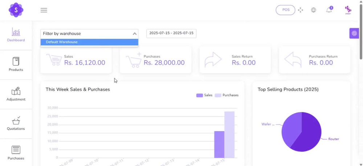
Task: Open the notifications bell icon
Action: (329, 10)
